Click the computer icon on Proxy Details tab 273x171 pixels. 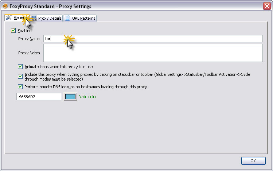(34, 18)
